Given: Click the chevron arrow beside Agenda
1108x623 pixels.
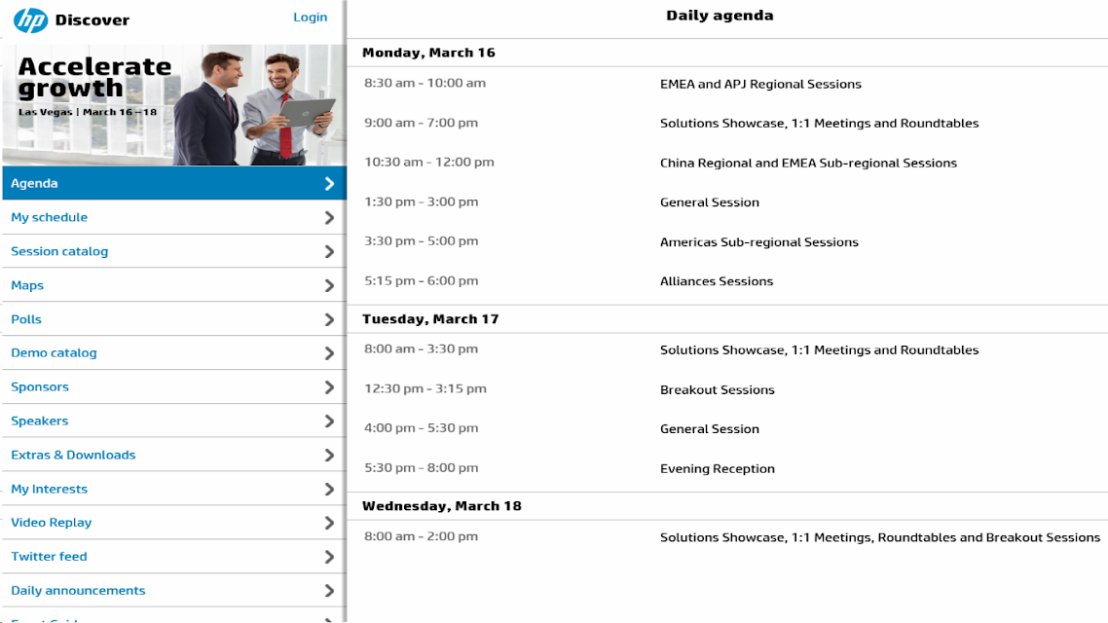Looking at the screenshot, I should point(329,184).
